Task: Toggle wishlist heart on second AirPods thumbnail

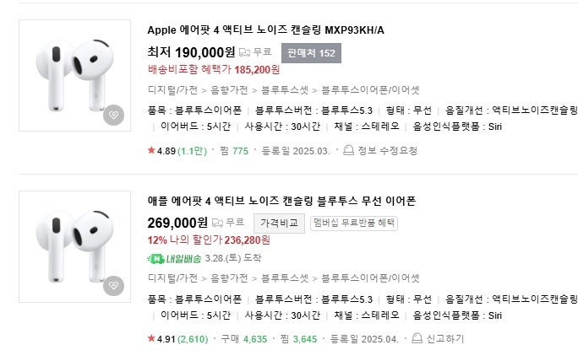Action: coord(113,286)
